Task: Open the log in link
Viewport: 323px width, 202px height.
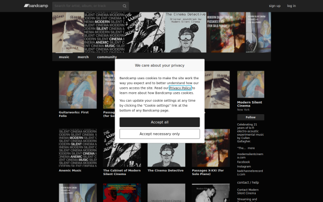Action: pos(291,6)
